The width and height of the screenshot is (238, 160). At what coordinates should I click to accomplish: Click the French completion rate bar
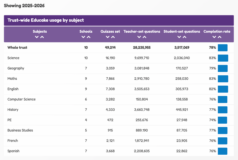click(223, 141)
